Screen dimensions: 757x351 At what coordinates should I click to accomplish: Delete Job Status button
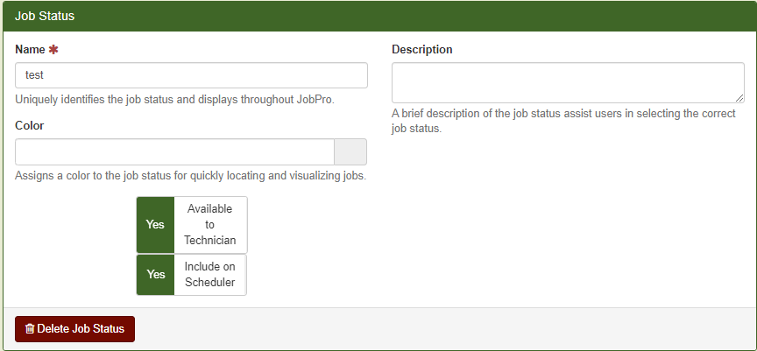click(74, 329)
